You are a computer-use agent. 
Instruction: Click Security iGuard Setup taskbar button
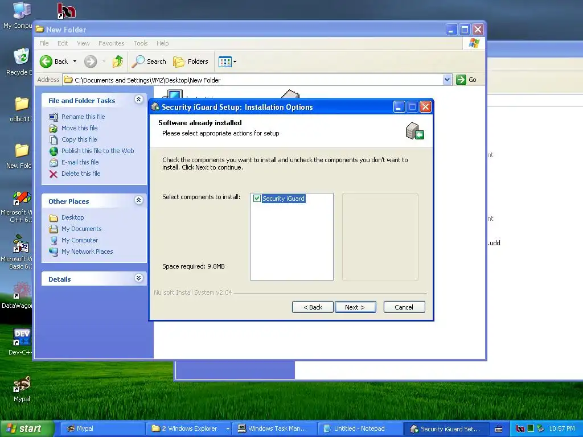445,429
